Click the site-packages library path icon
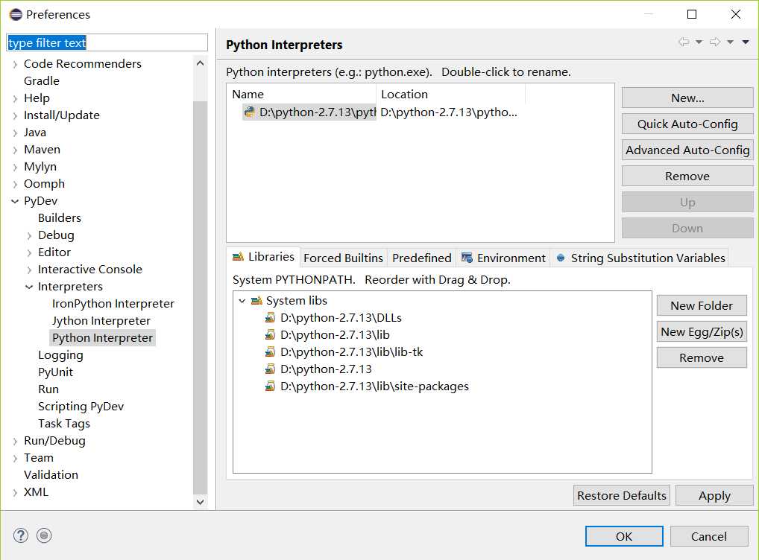Viewport: 759px width, 560px height. coord(270,386)
